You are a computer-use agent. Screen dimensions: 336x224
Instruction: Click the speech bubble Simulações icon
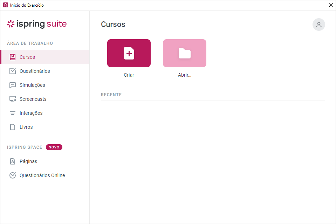pos(13,85)
